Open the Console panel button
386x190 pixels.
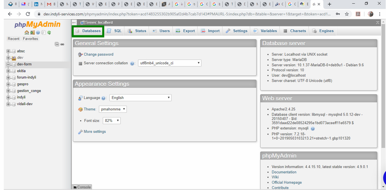[x=82, y=187]
